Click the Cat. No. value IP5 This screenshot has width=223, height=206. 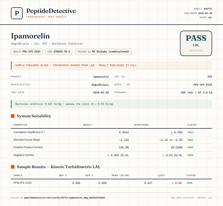pyautogui.click(x=210, y=77)
